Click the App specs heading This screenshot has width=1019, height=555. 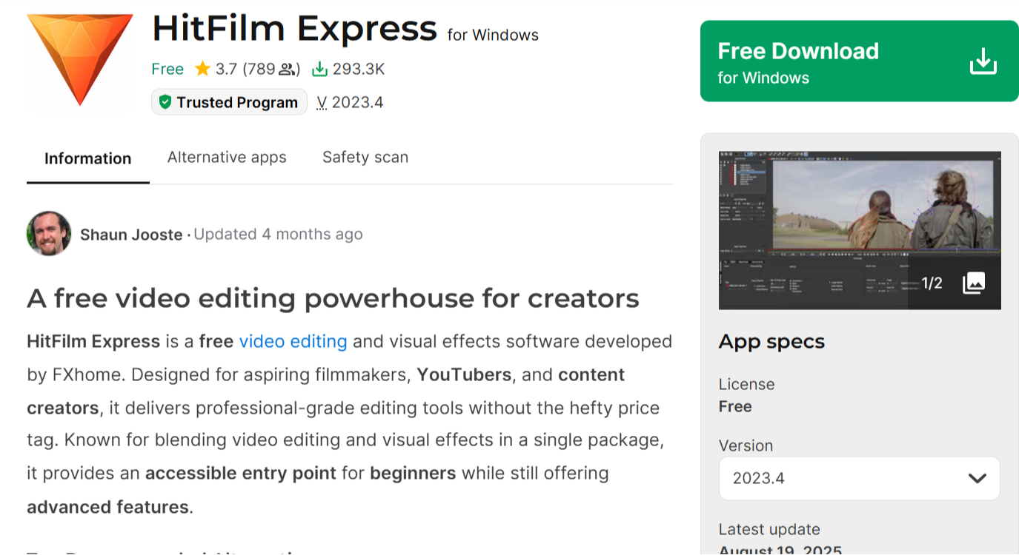771,342
